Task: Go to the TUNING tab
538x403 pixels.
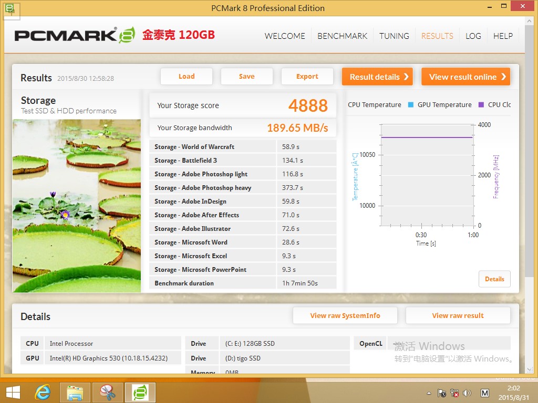Action: click(x=394, y=36)
